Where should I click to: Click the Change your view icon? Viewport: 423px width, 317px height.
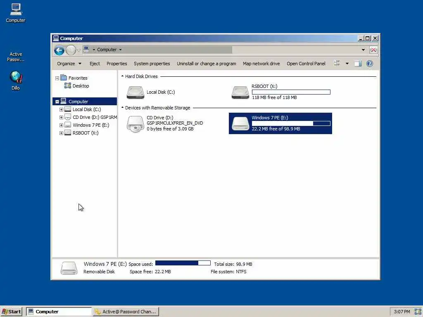click(x=337, y=63)
